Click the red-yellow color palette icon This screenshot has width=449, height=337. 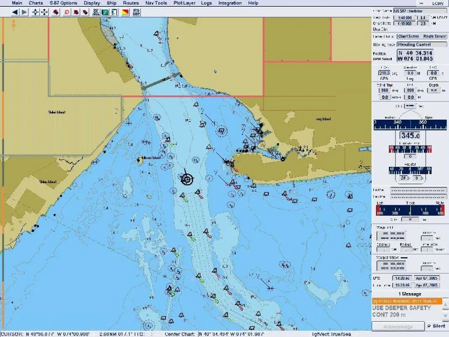point(125,12)
